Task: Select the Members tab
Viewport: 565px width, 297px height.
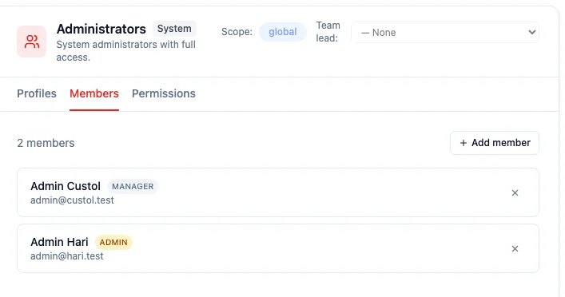Action: pyautogui.click(x=94, y=93)
